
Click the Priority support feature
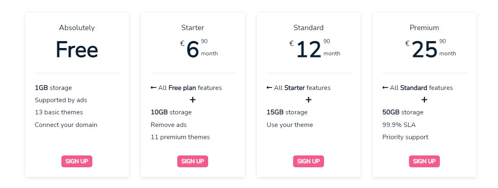coord(405,137)
